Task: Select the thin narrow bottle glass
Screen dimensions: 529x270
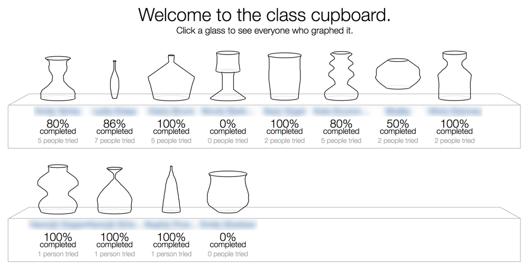Action: pyautogui.click(x=114, y=79)
